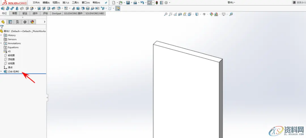Click the Previous View icon
This screenshot has height=138, width=306.
pos(175,14)
